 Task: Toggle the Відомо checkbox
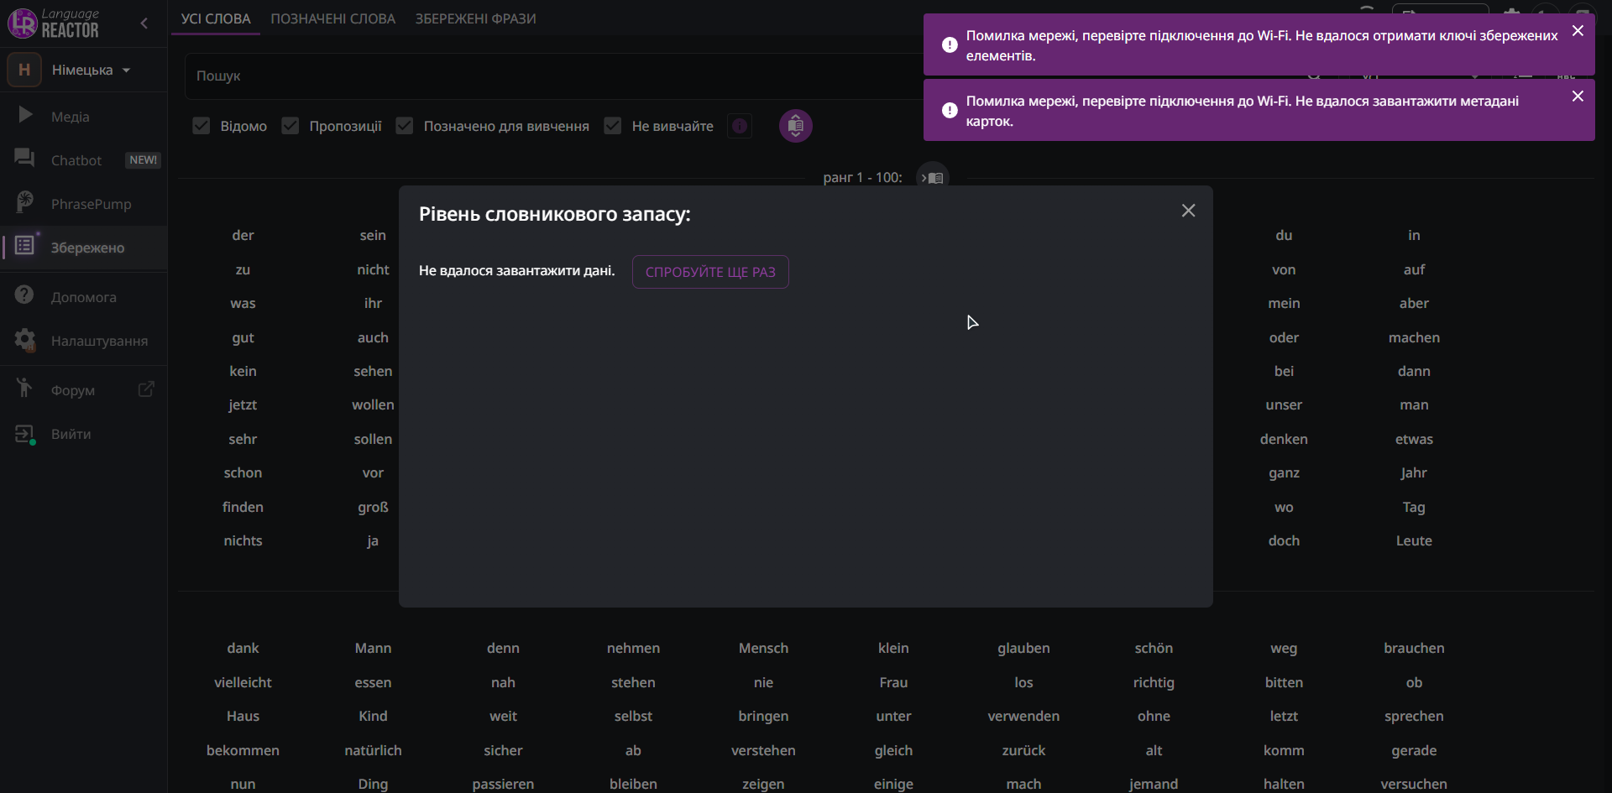tap(201, 126)
